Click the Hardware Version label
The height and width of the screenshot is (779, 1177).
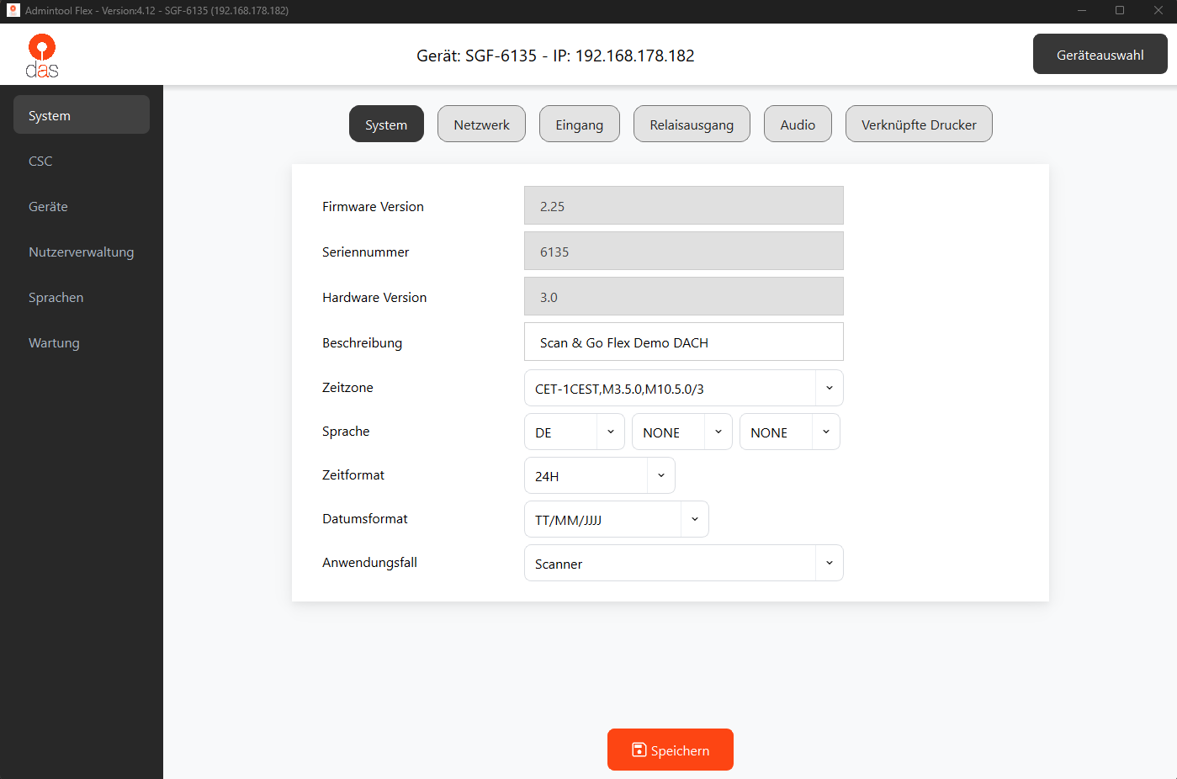(x=374, y=297)
